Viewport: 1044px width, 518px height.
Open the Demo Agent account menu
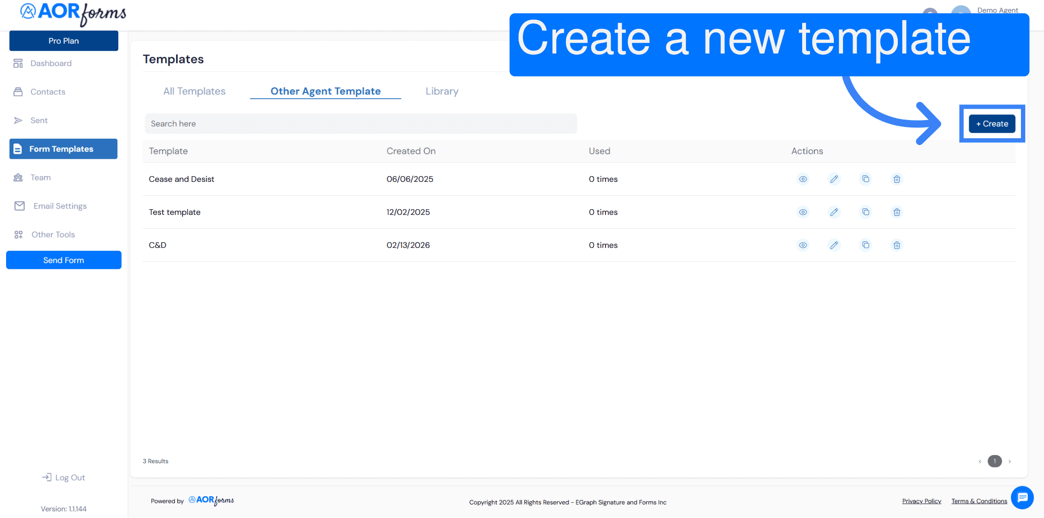point(997,10)
